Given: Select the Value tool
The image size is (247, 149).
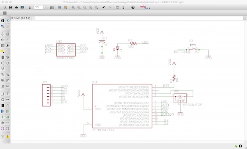Looking at the screenshot, I should (7, 74).
